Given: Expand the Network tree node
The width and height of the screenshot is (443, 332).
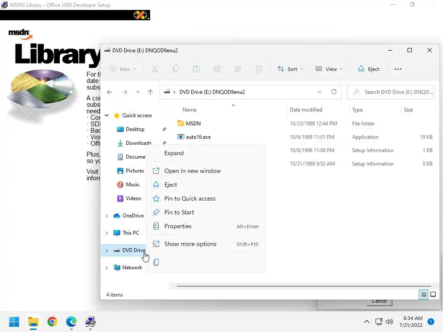Looking at the screenshot, I should tap(107, 268).
